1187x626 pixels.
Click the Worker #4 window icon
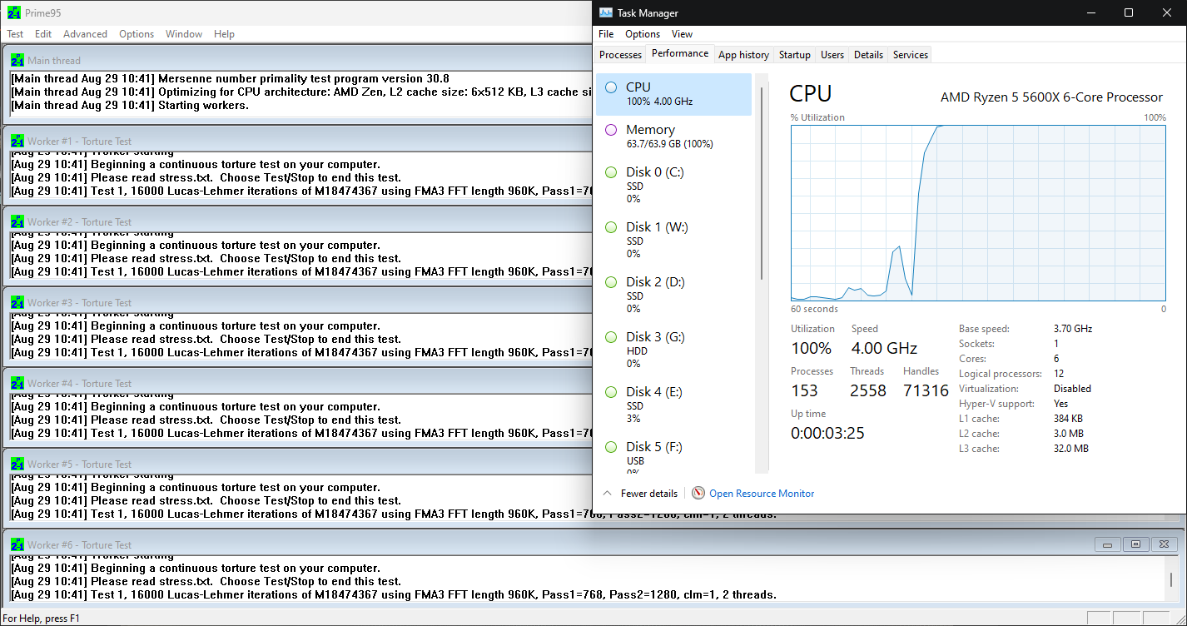17,383
